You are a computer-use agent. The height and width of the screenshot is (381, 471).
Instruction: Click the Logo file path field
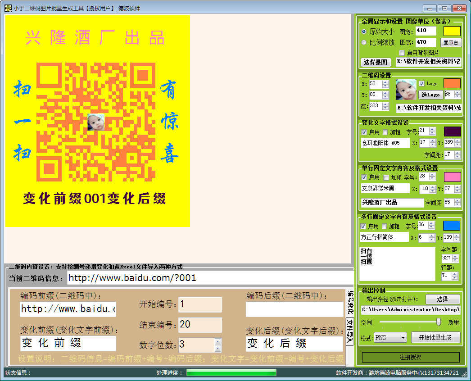point(429,108)
